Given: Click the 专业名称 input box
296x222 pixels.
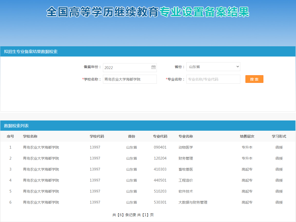Looking at the screenshot, I should click(213, 79).
